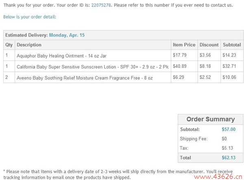Click order ID 22075278 link
The image size is (244, 180).
(x=101, y=5)
